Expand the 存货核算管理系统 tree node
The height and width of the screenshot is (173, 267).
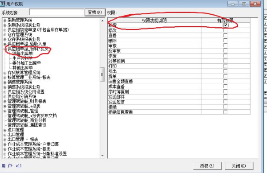coord(5,73)
